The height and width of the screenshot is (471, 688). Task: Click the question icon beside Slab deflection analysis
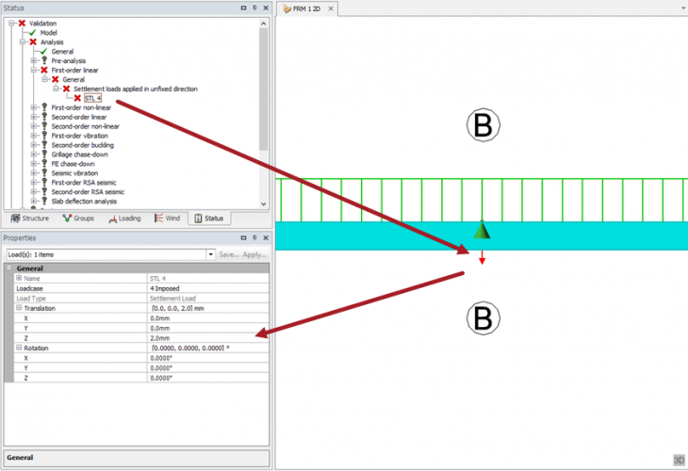click(x=44, y=201)
